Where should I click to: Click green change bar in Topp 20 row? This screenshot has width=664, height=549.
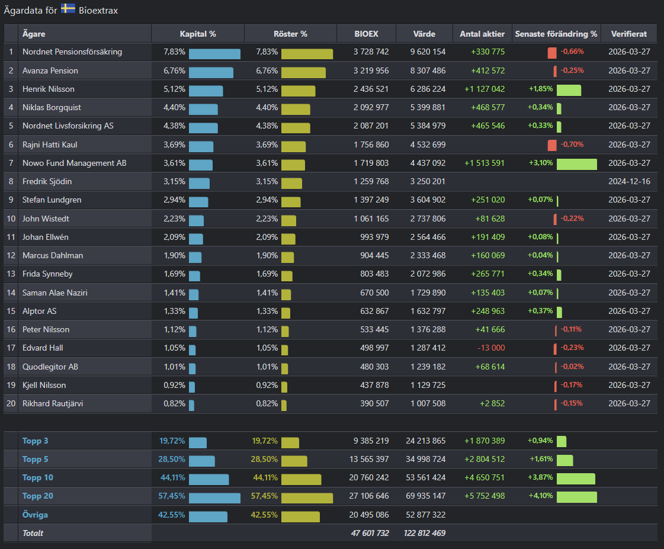577,497
